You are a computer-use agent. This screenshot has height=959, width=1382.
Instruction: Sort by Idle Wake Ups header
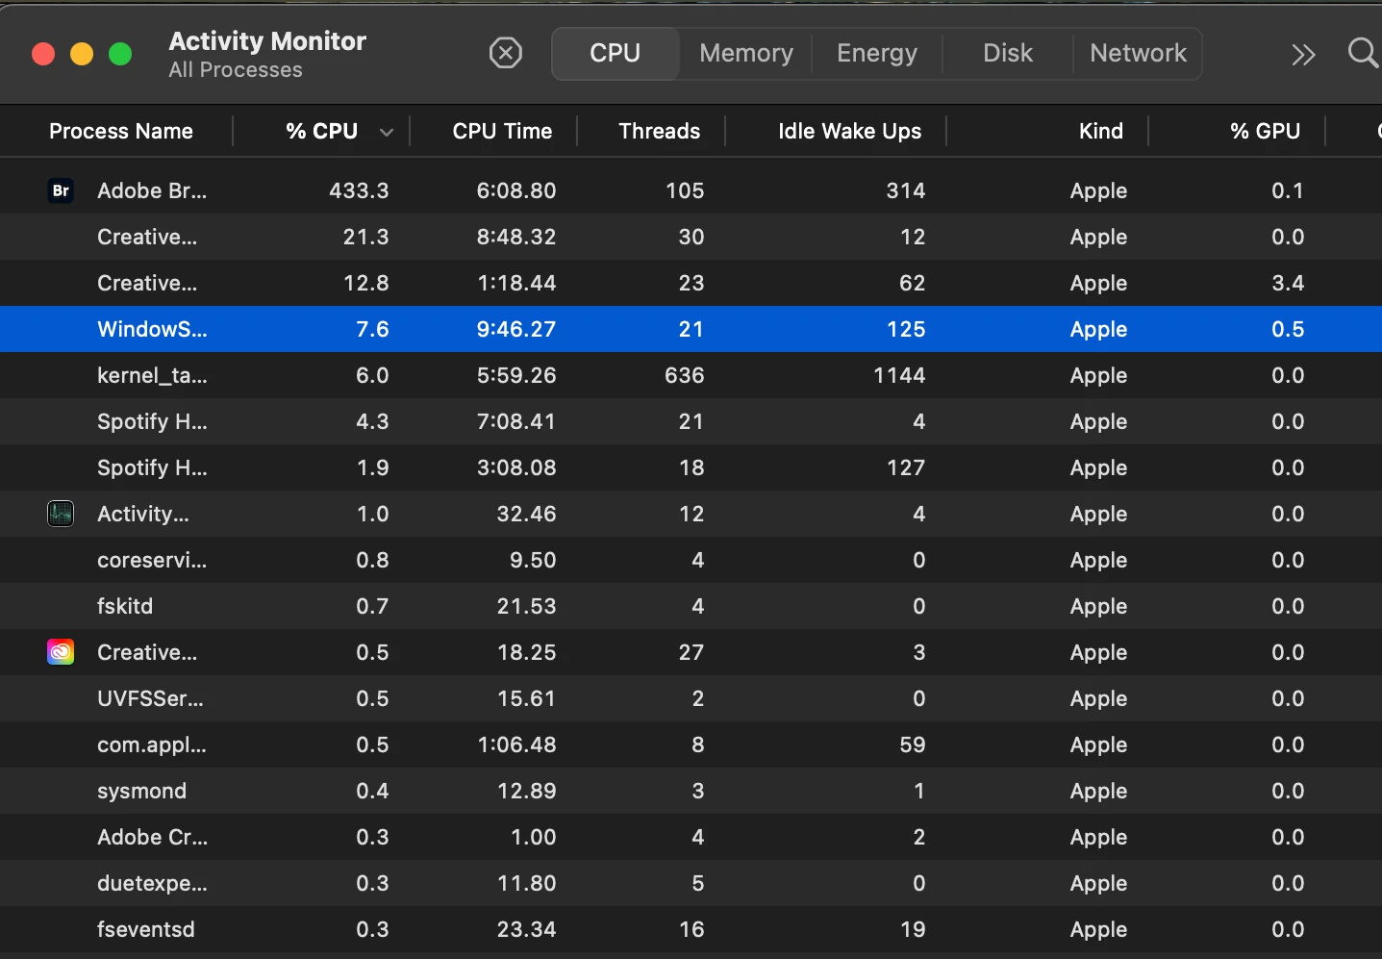[x=849, y=131]
